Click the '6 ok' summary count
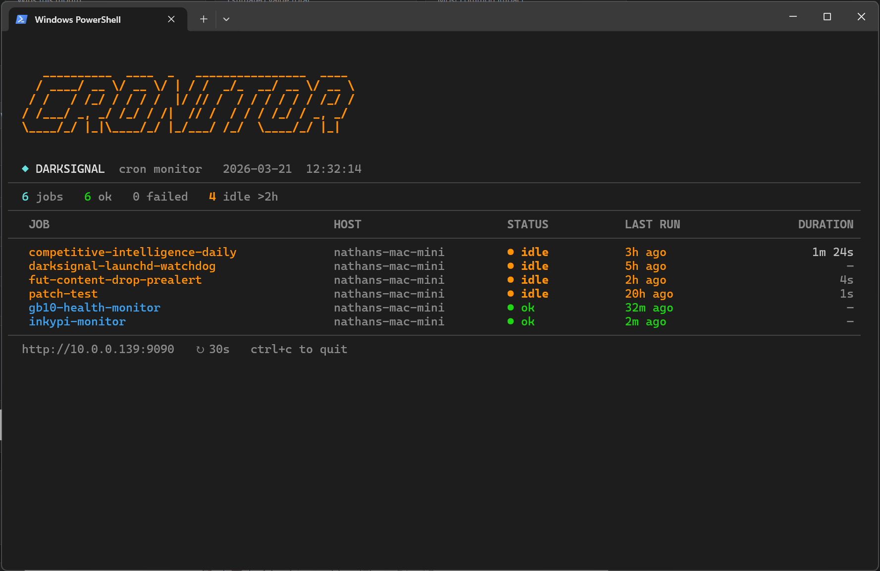This screenshot has width=880, height=571. click(x=98, y=197)
